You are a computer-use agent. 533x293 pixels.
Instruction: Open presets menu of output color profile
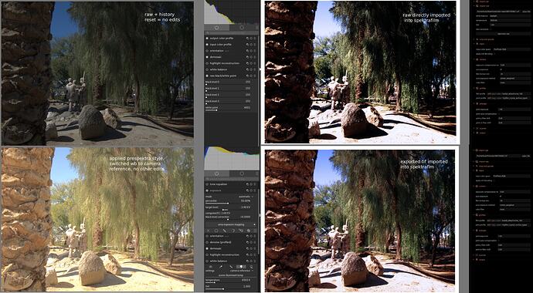(x=255, y=39)
